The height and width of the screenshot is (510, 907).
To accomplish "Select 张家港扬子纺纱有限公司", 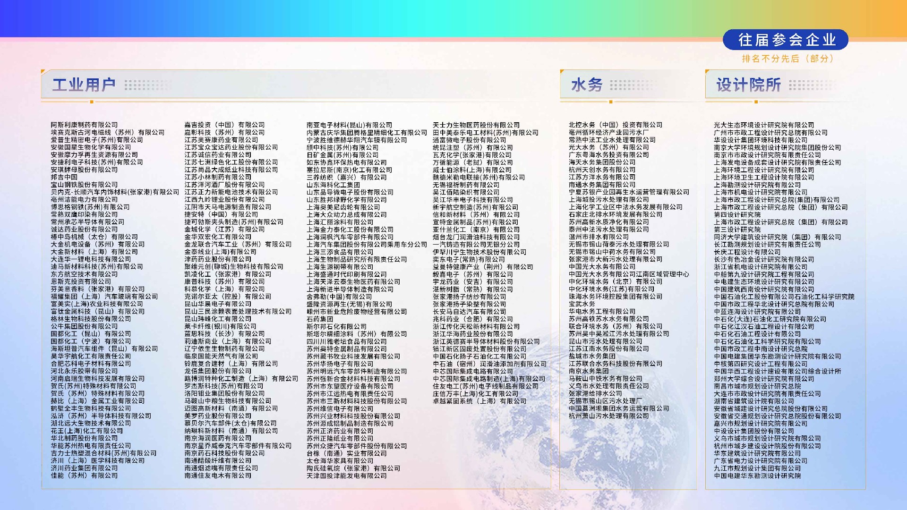I will point(470,297).
